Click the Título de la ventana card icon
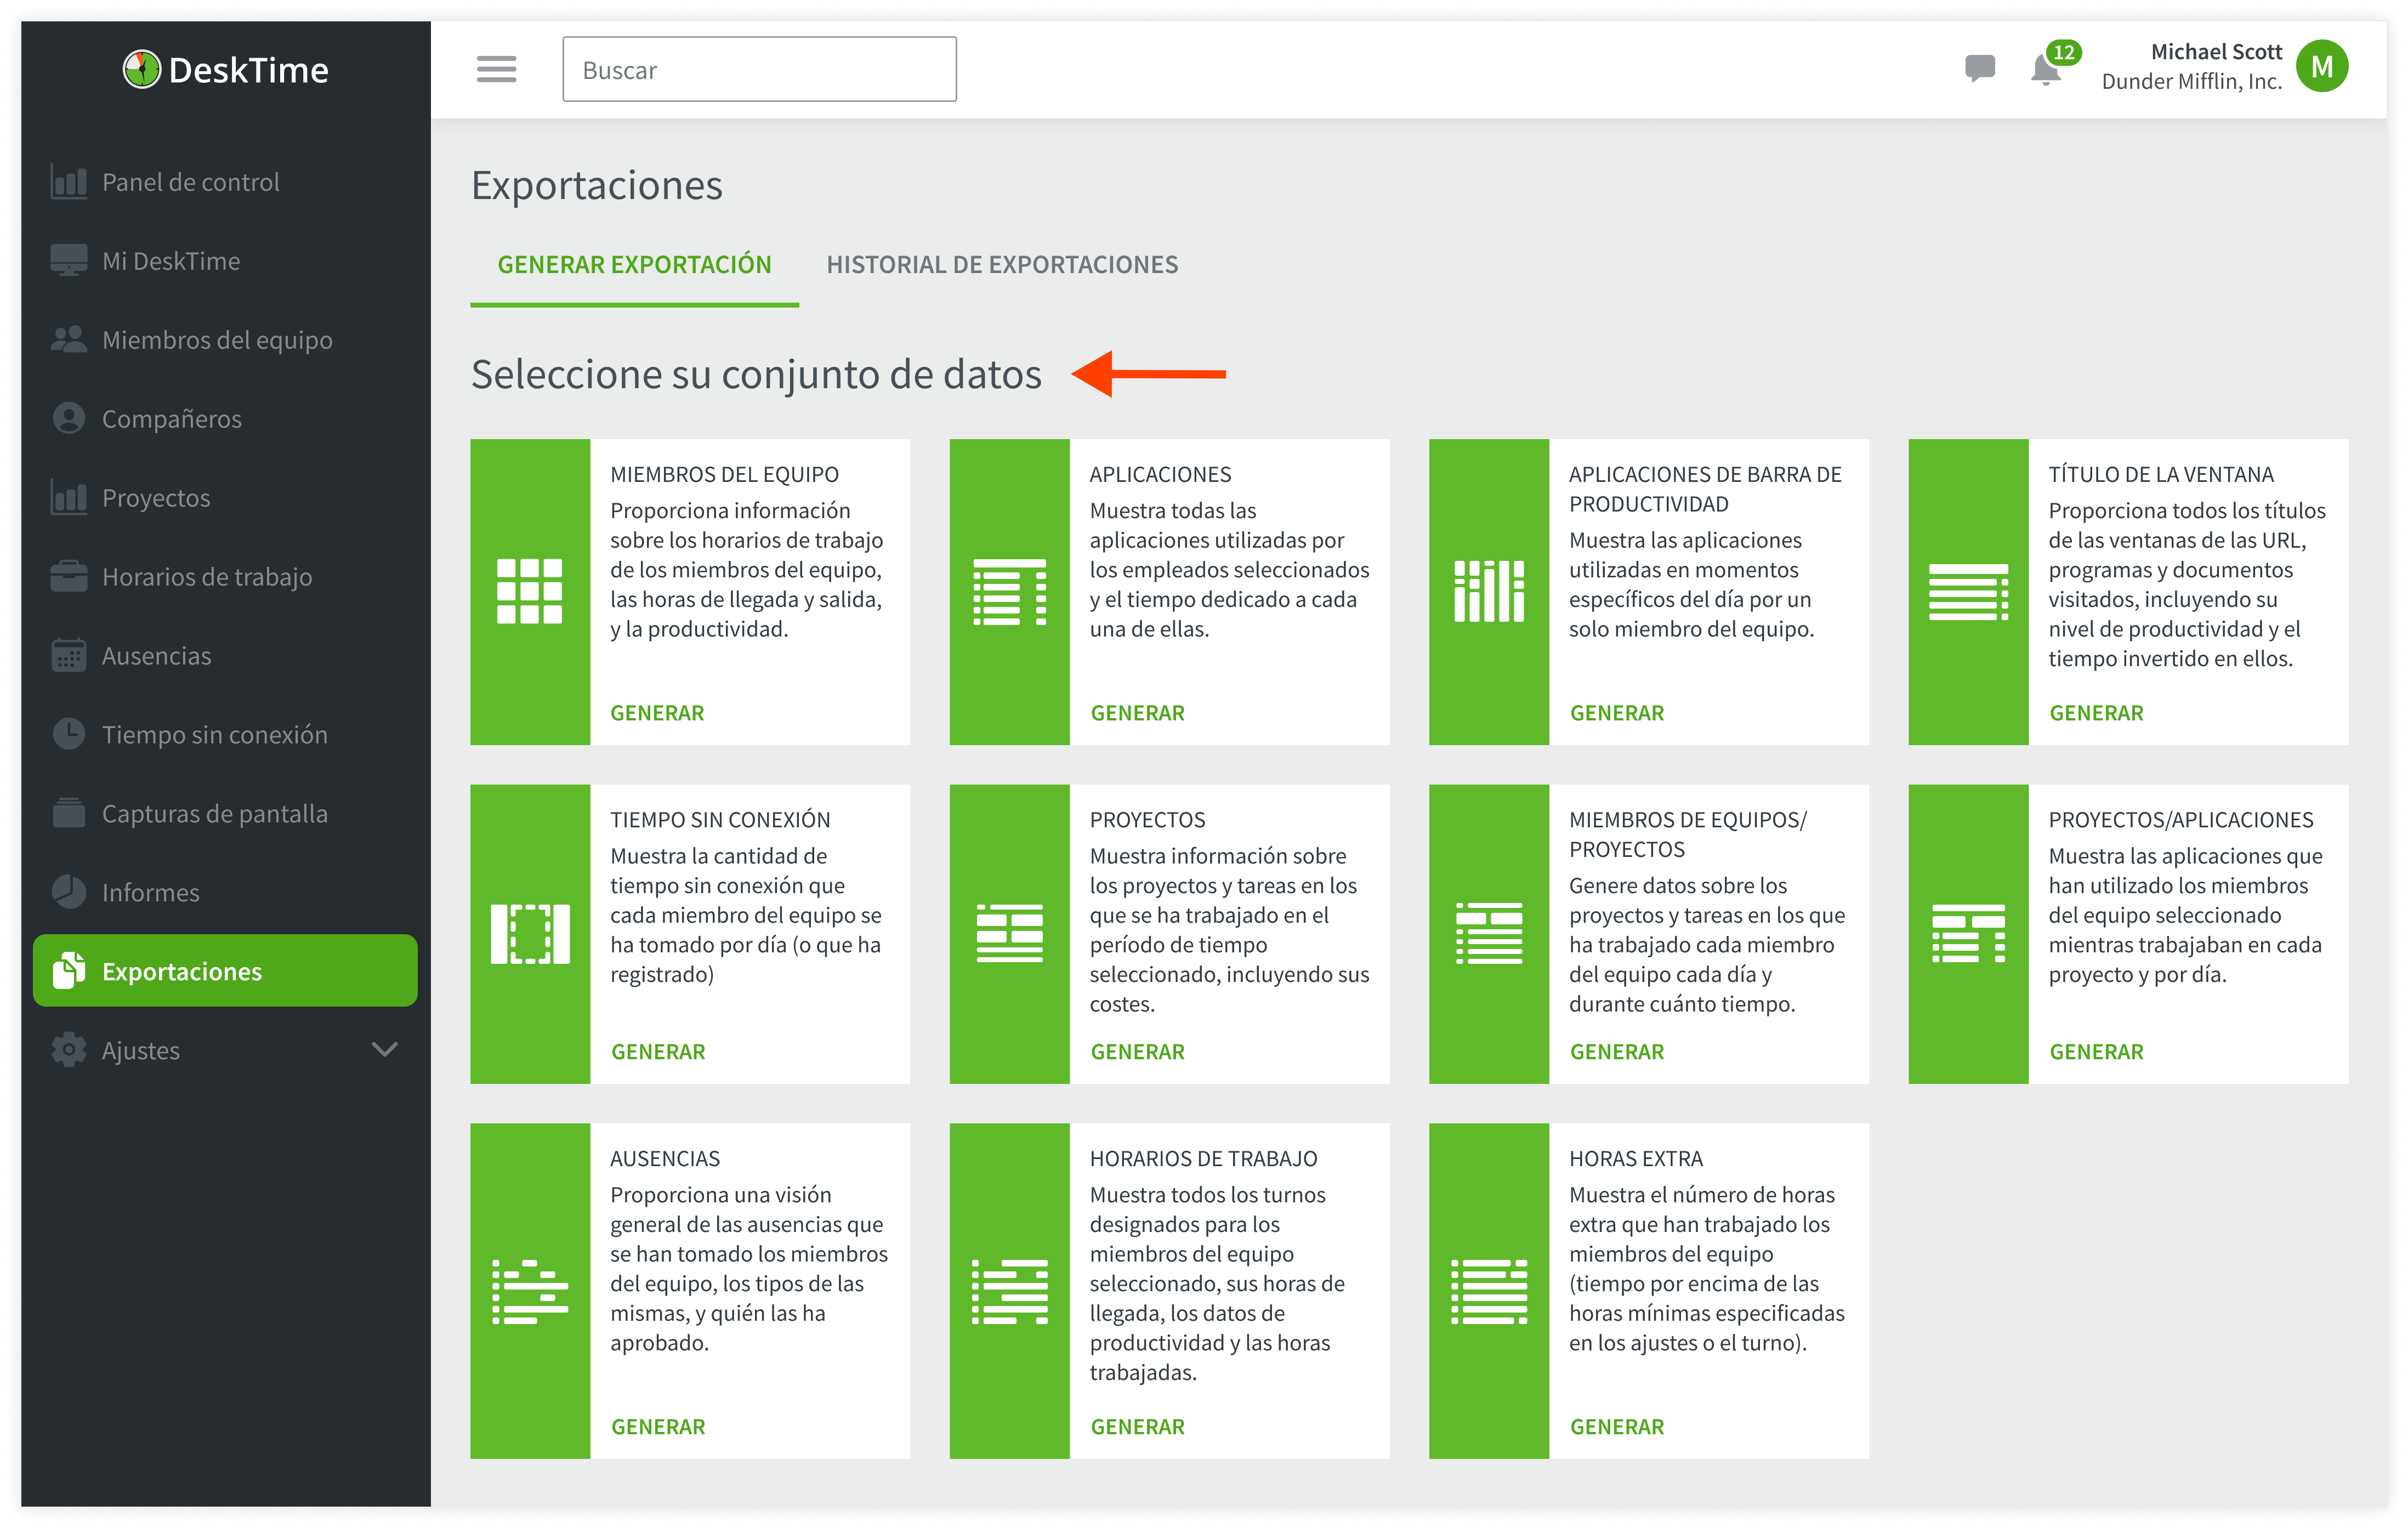Image resolution: width=2408 pixels, height=1528 pixels. click(1968, 591)
